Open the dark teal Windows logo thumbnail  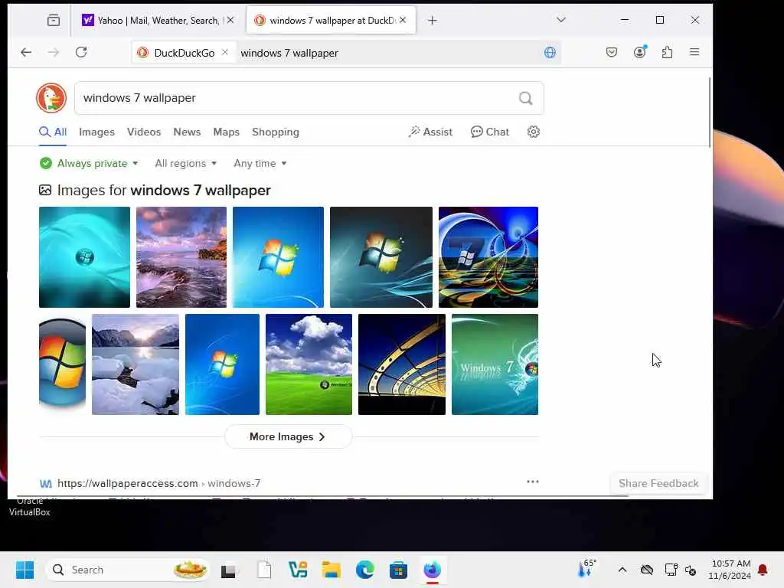381,257
